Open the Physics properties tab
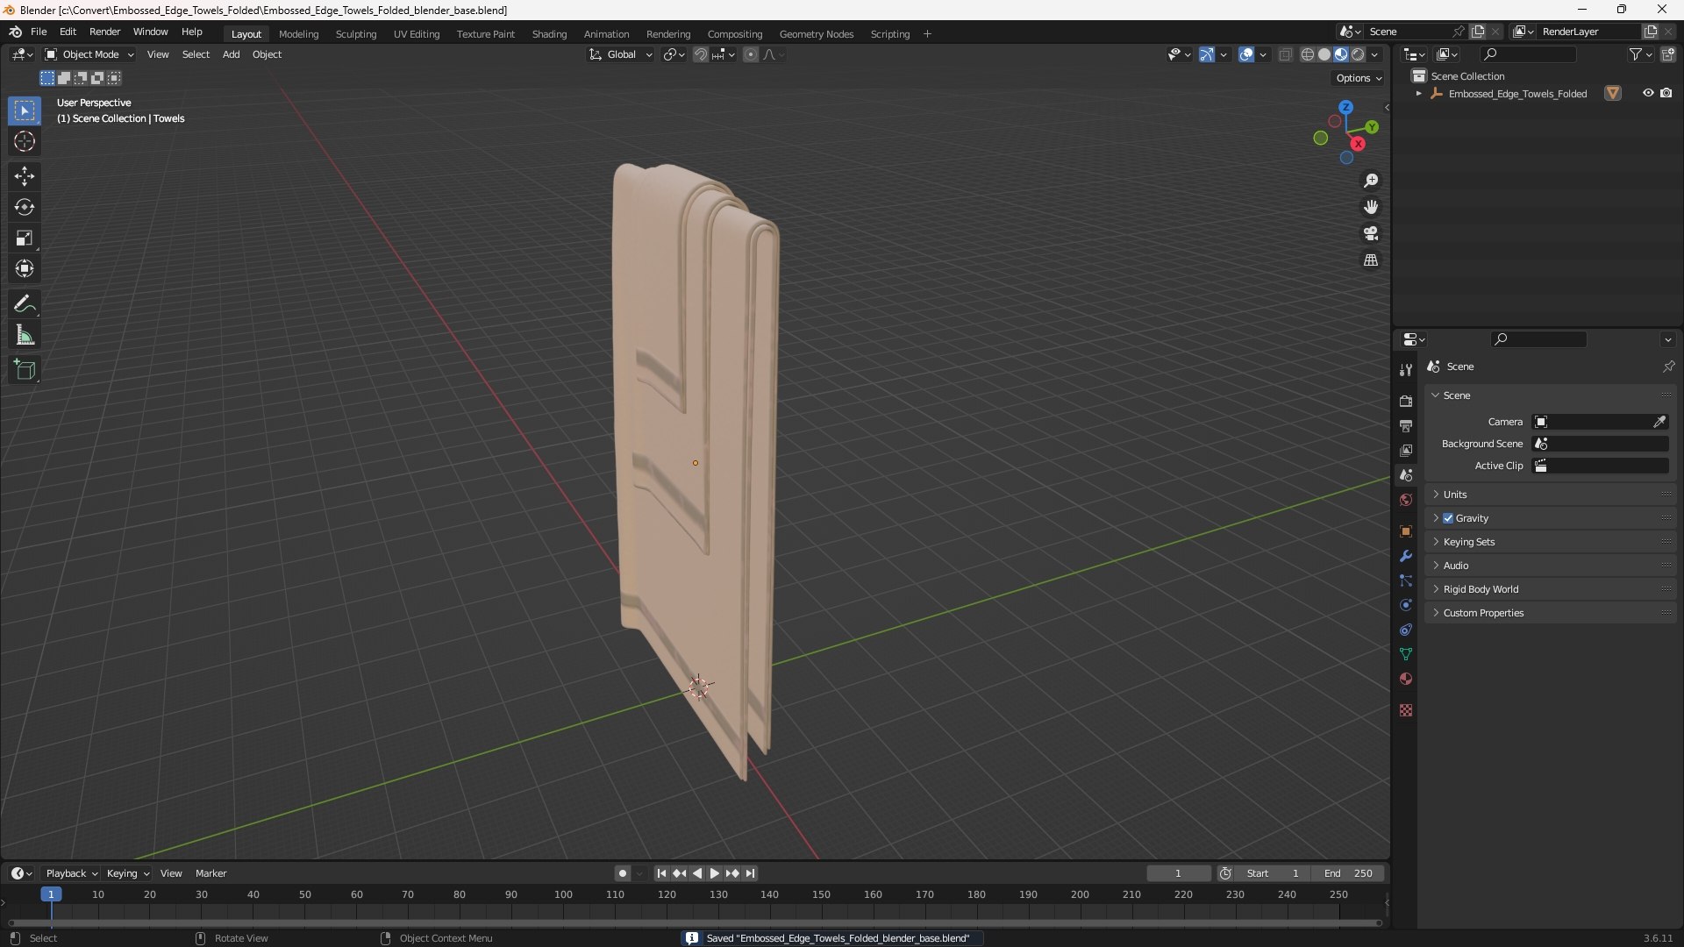The width and height of the screenshot is (1684, 947). coord(1406,605)
